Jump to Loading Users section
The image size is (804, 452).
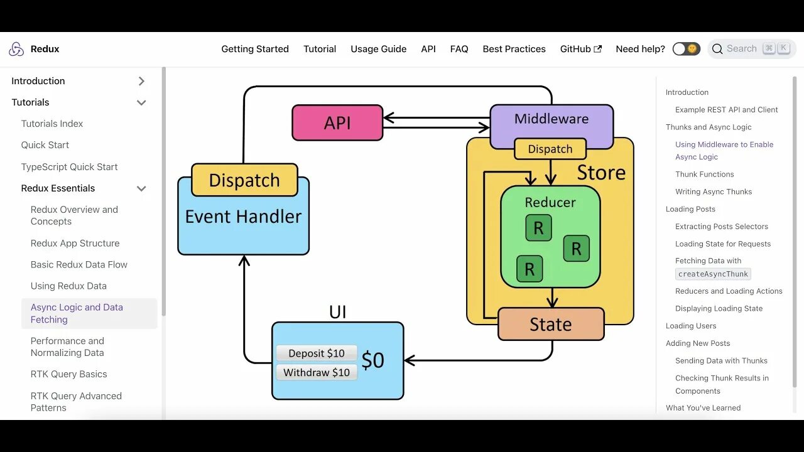pos(691,326)
